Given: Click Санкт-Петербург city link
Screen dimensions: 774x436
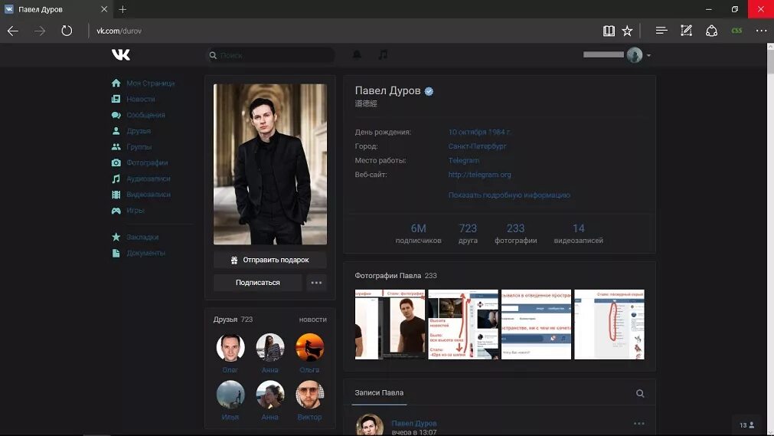Looking at the screenshot, I should (x=477, y=146).
